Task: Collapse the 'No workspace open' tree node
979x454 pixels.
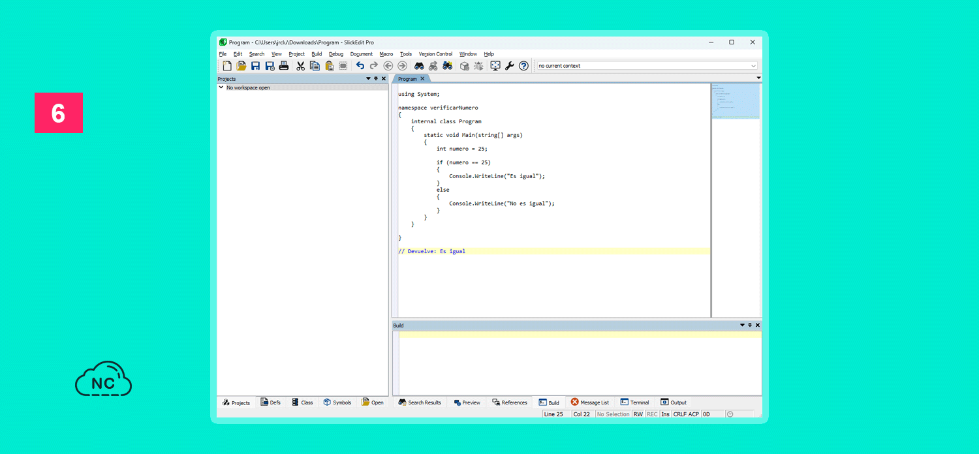Action: 221,87
